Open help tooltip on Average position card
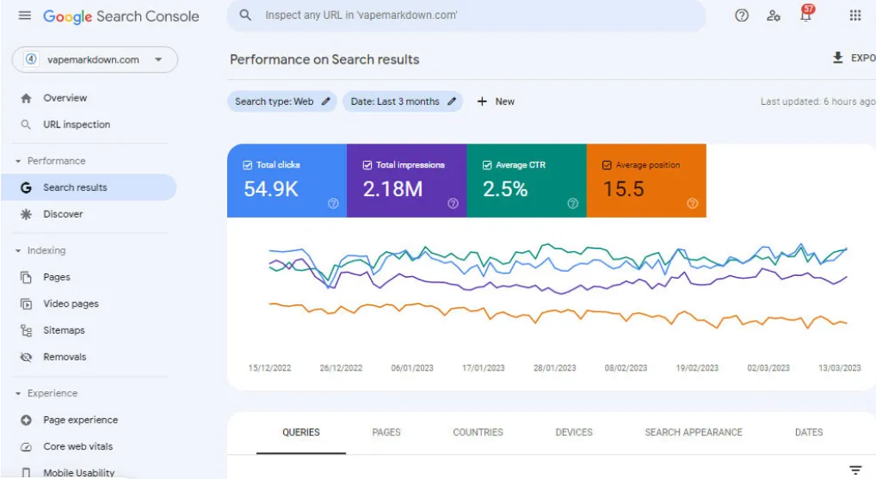This screenshot has height=479, width=876. pyautogui.click(x=692, y=203)
